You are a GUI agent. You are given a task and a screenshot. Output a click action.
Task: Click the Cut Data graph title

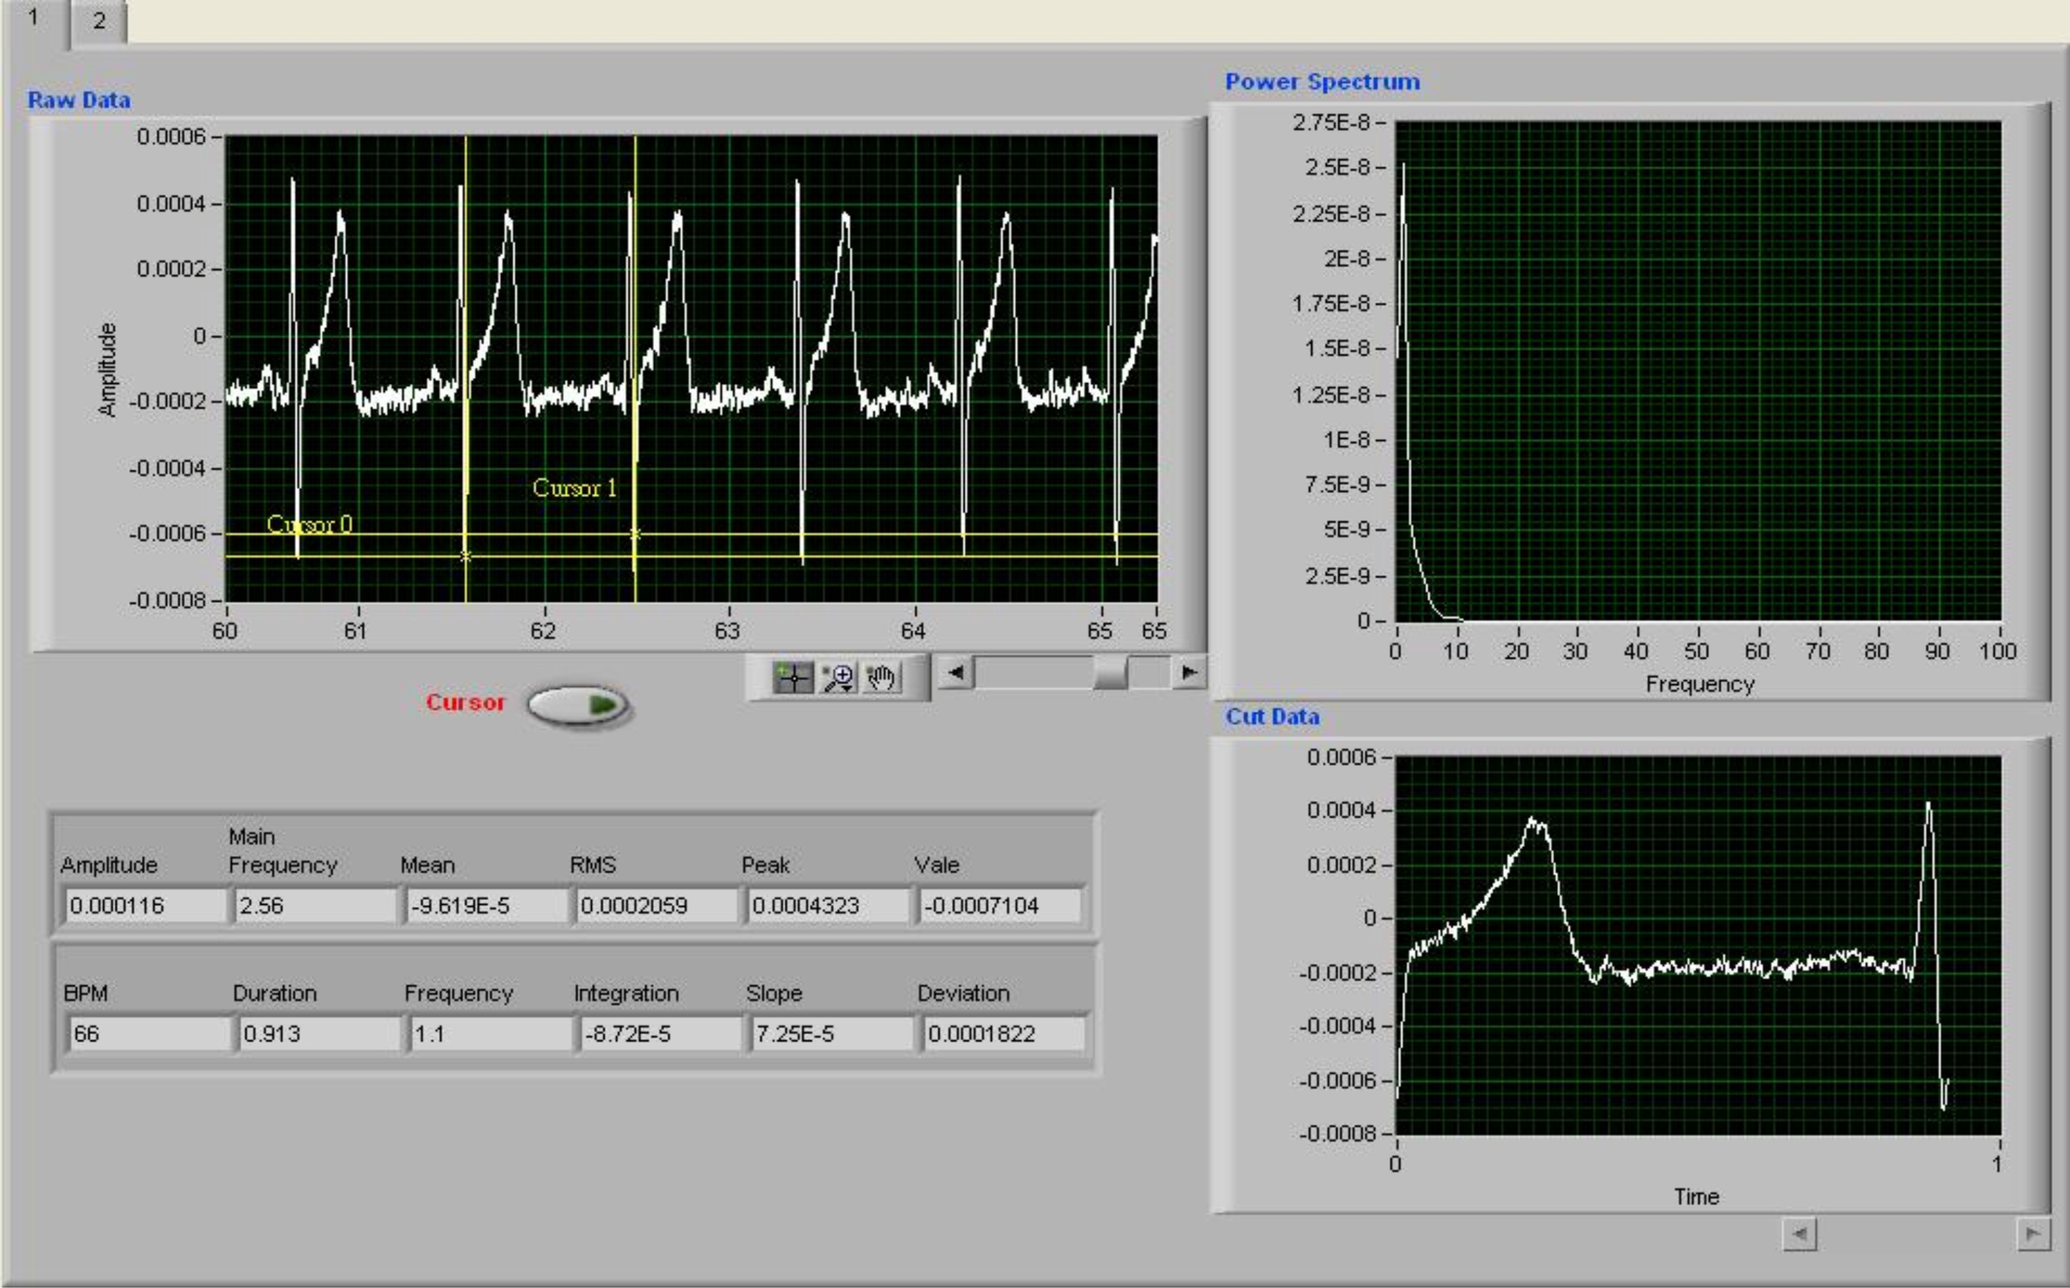tap(1273, 716)
